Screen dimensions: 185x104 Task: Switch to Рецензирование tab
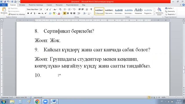(72, 5)
